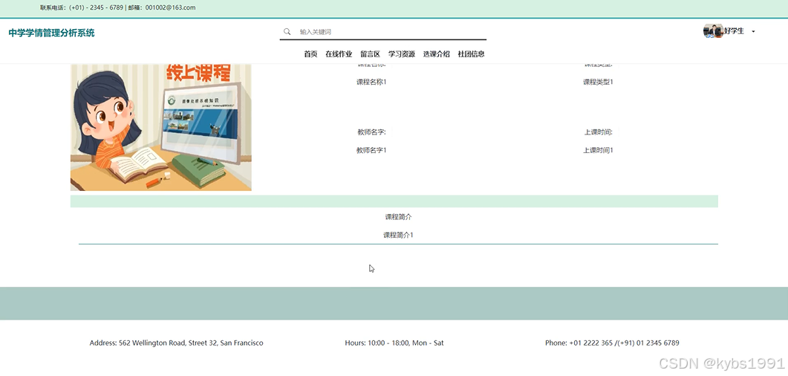788x376 pixels.
Task: Select the 教师名字1 value
Action: [x=371, y=150]
